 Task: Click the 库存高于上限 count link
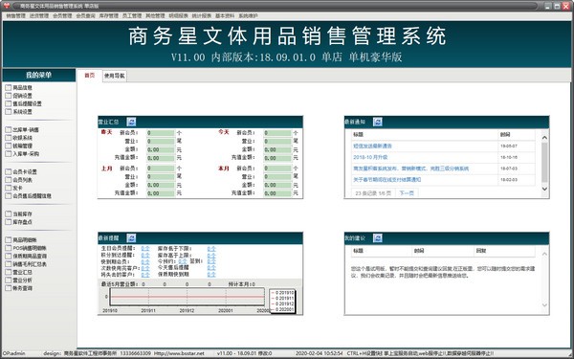coord(211,255)
